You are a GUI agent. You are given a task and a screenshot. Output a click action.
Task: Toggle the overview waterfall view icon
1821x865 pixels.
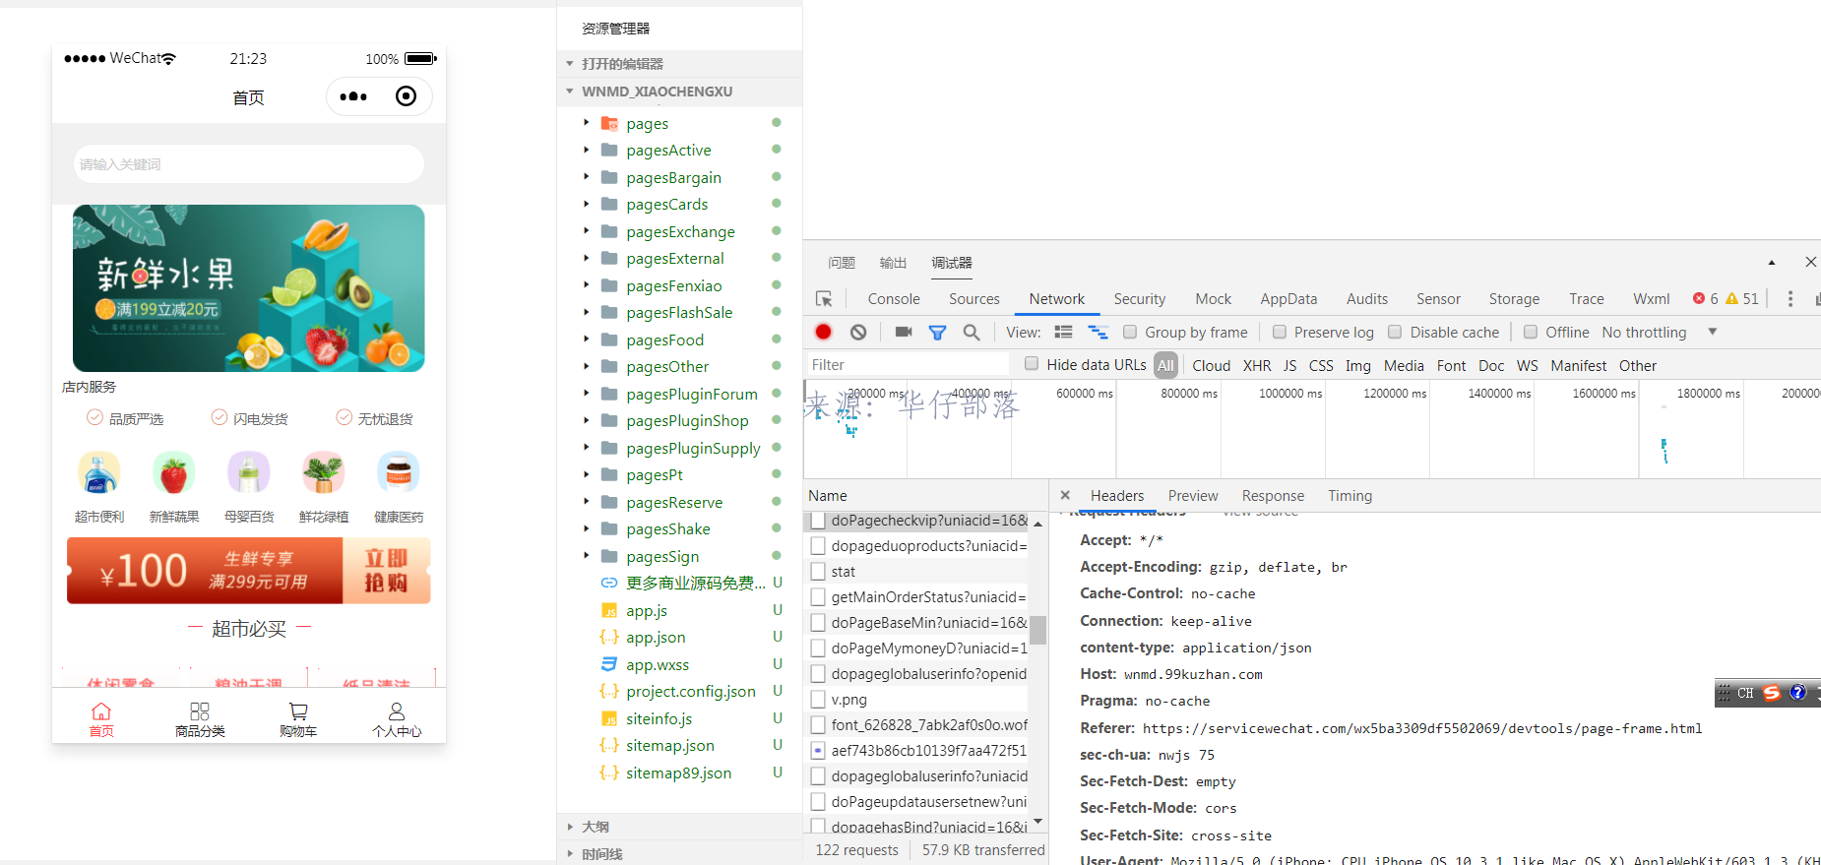[1098, 333]
